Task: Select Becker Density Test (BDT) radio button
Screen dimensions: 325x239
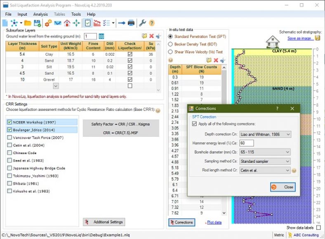Action: pos(170,44)
